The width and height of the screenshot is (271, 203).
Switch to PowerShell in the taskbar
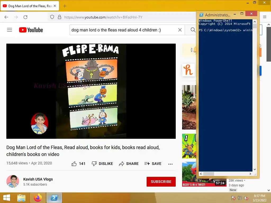[54, 198]
